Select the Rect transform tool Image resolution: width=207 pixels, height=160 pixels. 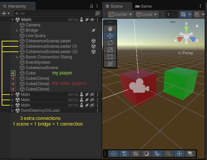point(110,57)
